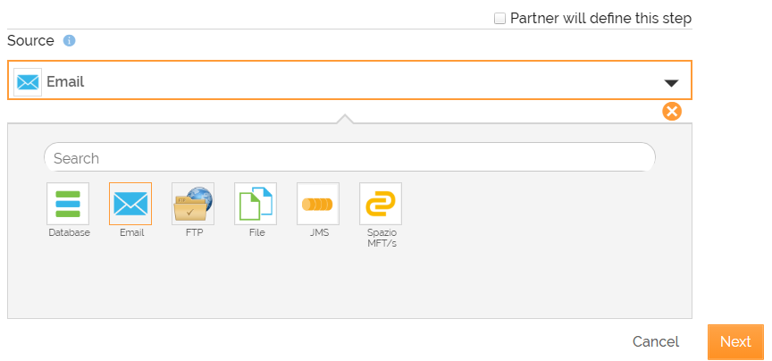The width and height of the screenshot is (772, 361).
Task: Click the 'FTP' caption under its icon
Action: (x=194, y=232)
